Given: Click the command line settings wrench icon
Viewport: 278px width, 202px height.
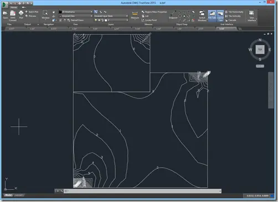Looking at the screenshot, I should (x=61, y=191).
